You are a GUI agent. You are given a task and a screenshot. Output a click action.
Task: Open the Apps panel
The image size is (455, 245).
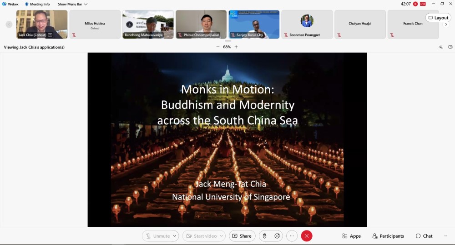(x=351, y=236)
